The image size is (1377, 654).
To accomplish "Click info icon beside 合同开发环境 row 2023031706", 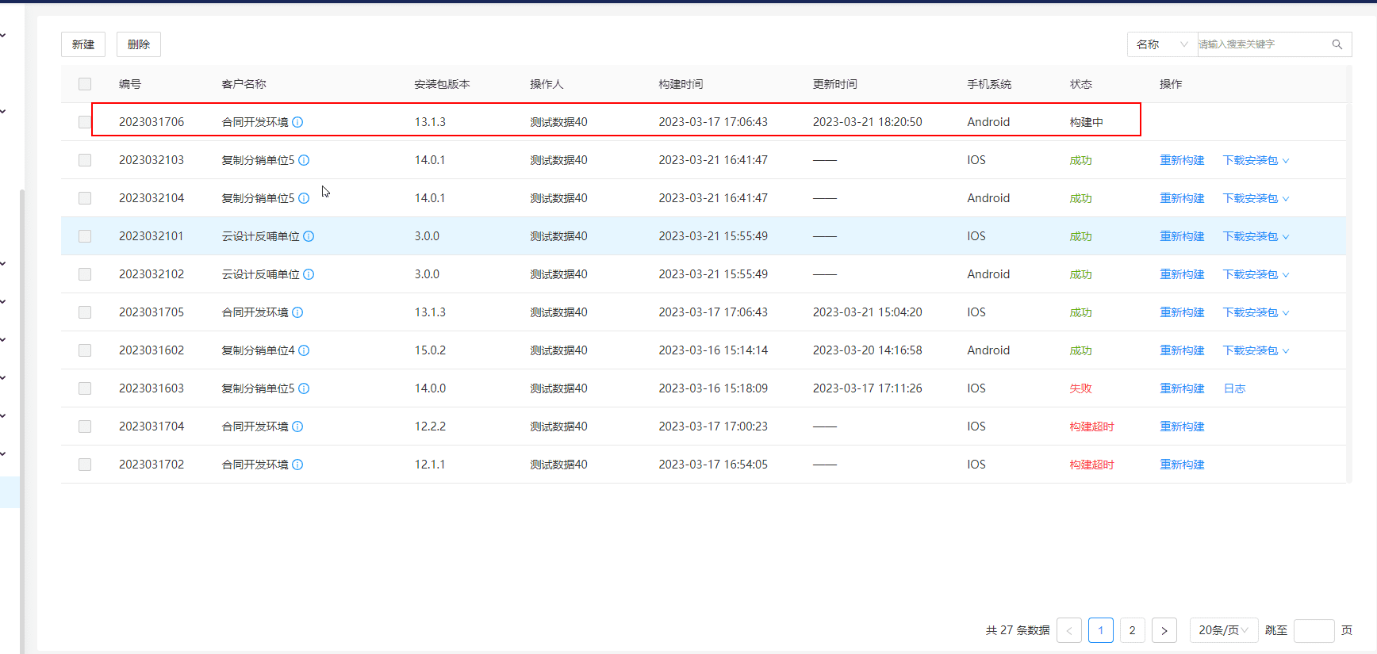I will 297,122.
